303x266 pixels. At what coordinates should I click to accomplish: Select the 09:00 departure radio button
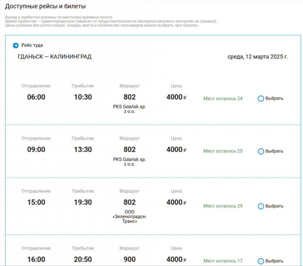[x=261, y=151]
